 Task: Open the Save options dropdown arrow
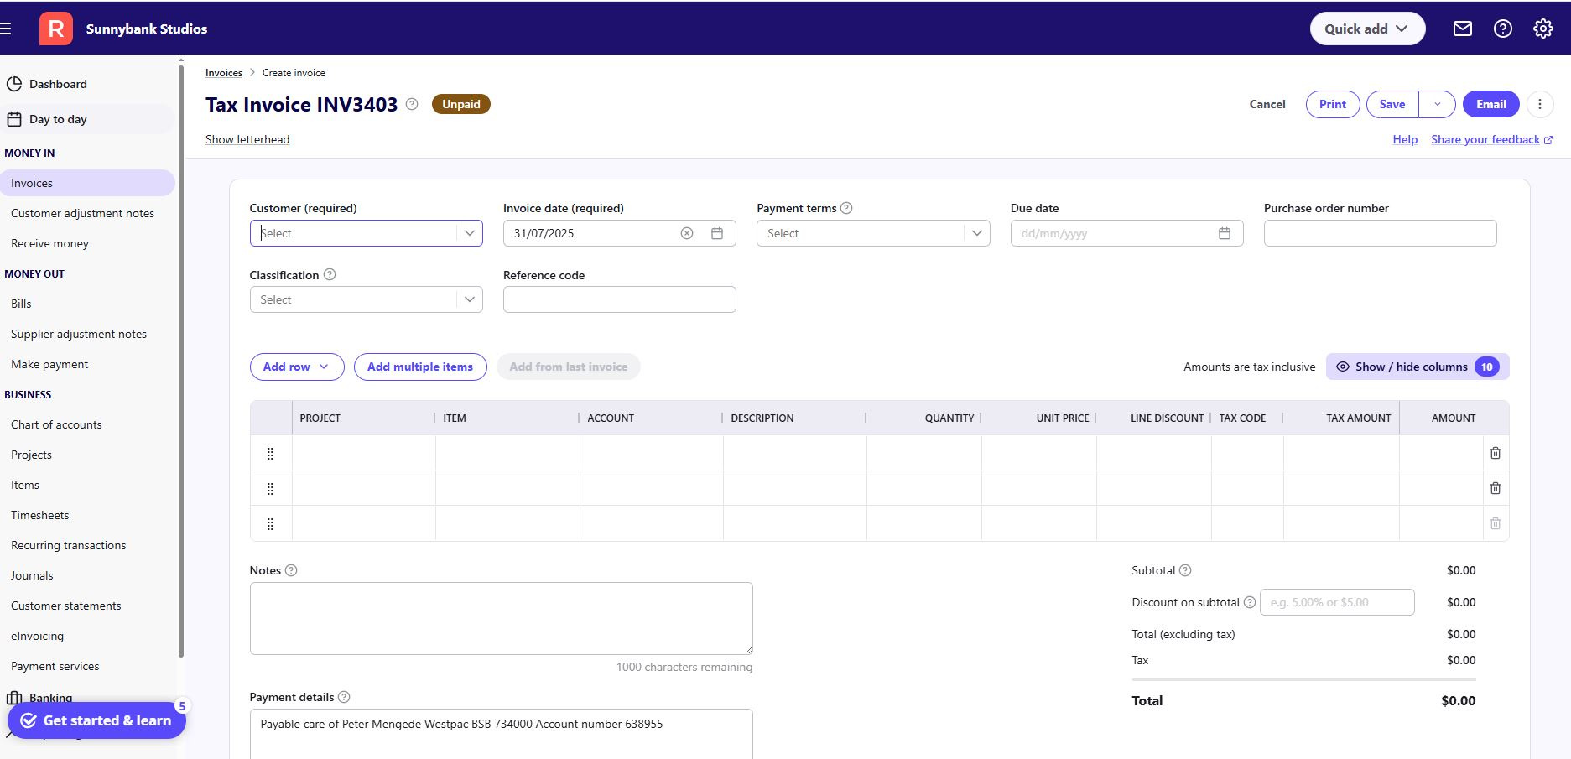point(1437,104)
